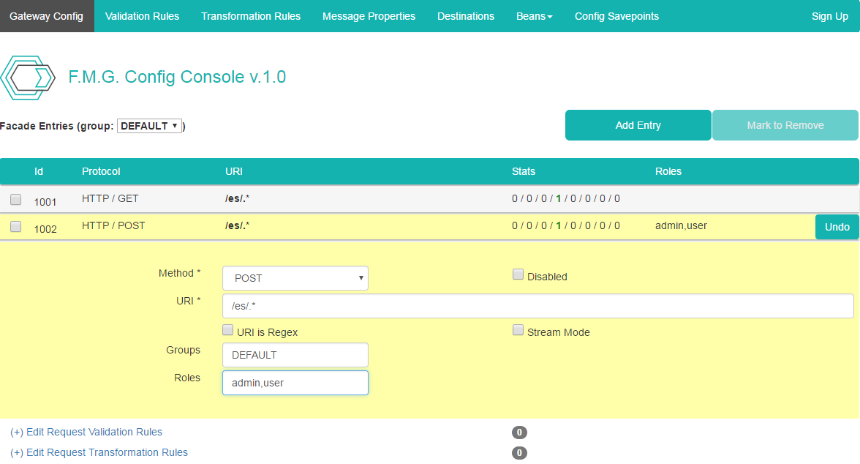This screenshot has height=464, width=860.
Task: Expand Edit Request Validation Rules
Action: coord(86,432)
